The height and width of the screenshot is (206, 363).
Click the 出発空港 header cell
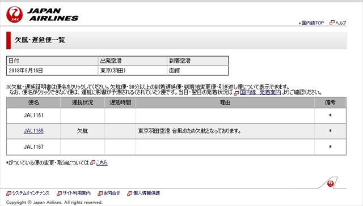[132, 61]
